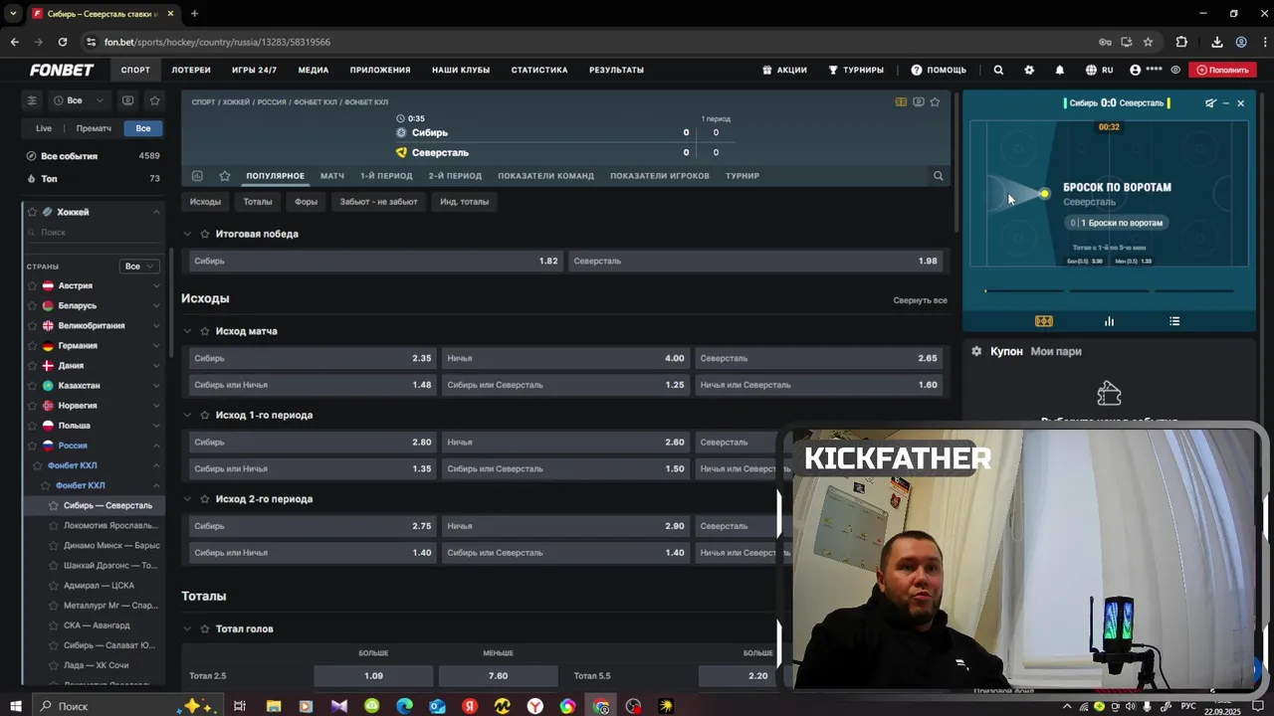Open Топ flame item in sidebar
Viewport: 1274px width, 716px height.
click(x=92, y=179)
